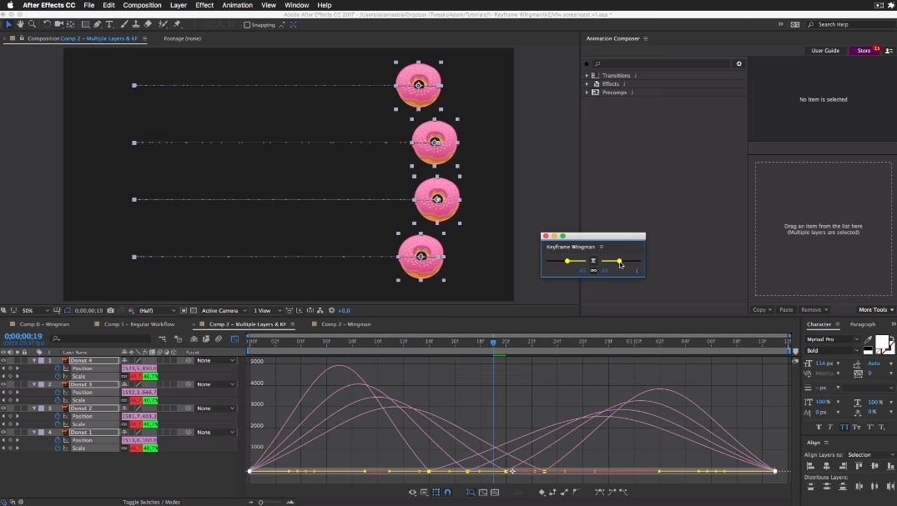897x506 pixels.
Task: Select the Brush tool
Action: [124, 24]
